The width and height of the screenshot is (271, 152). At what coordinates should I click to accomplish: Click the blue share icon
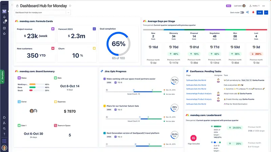[248, 12]
